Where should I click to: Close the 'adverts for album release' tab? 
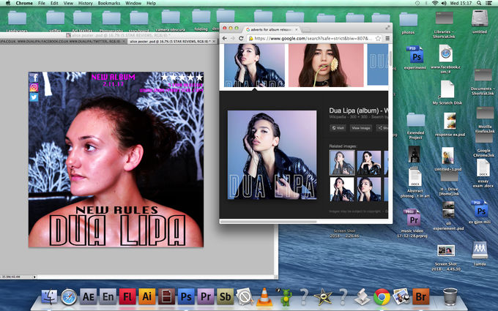tap(297, 29)
